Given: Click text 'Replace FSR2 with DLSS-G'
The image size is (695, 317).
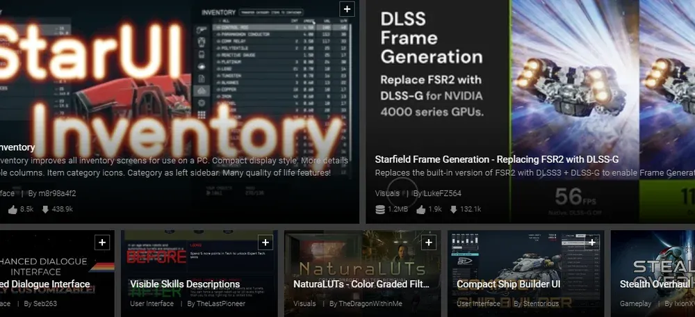Looking at the screenshot, I should (431, 88).
